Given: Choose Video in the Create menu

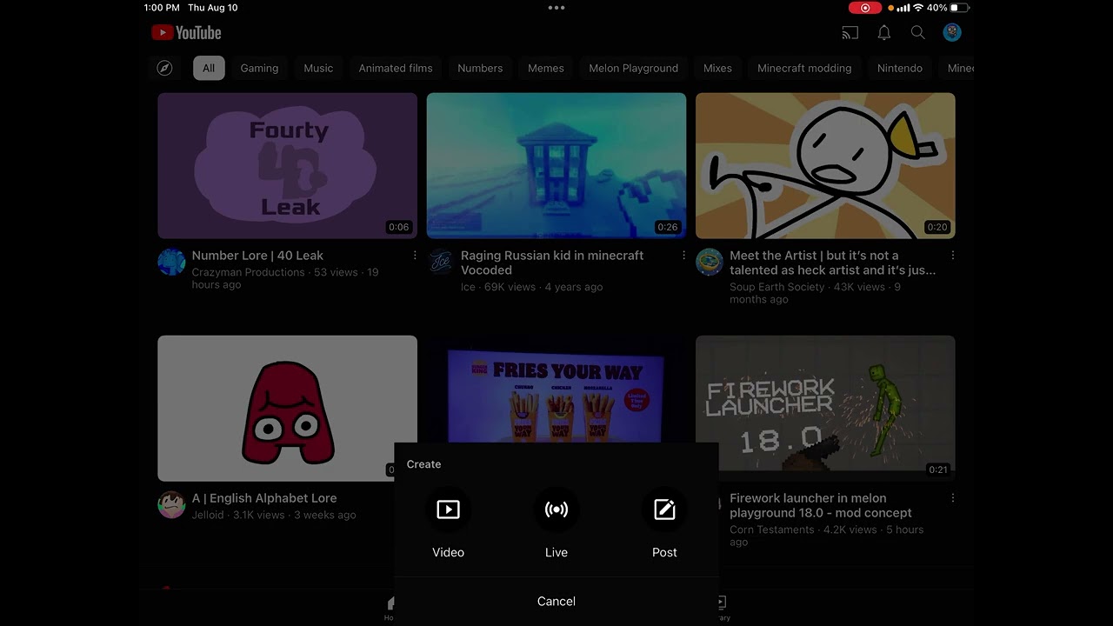Looking at the screenshot, I should point(448,524).
